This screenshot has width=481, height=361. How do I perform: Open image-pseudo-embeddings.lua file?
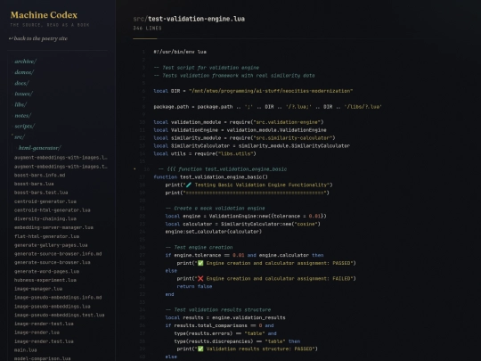(53, 307)
